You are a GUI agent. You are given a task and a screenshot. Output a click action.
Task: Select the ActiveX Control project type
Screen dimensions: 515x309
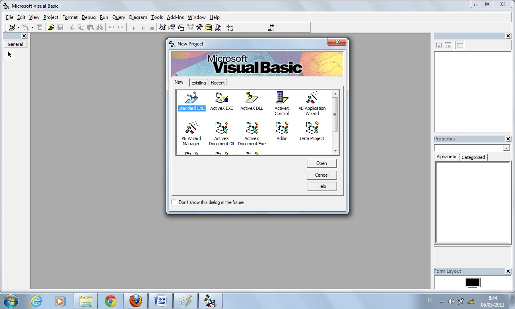coord(282,104)
